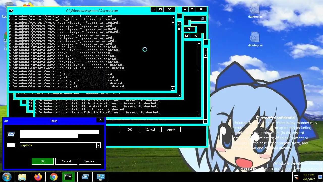Click the Browse... button
Viewport: 323px width, 182px height.
click(x=90, y=161)
